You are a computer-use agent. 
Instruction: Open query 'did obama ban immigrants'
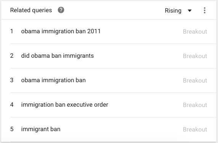tap(58, 56)
